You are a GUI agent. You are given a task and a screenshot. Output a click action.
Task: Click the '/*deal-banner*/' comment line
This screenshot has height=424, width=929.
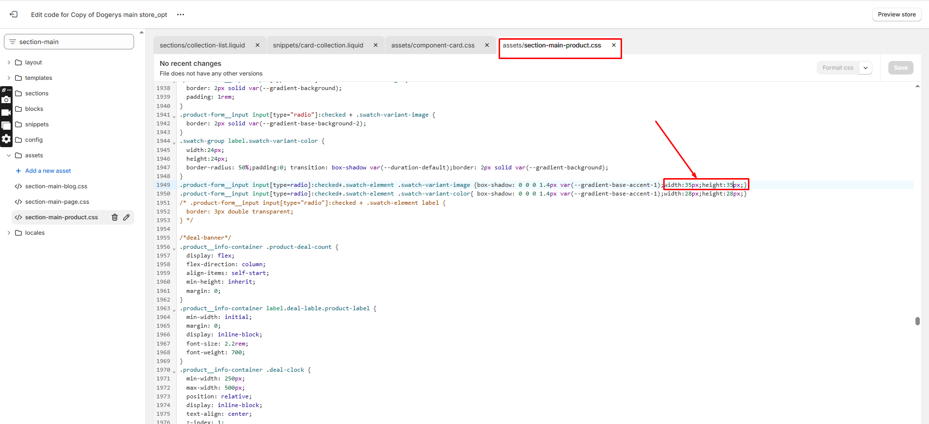point(205,238)
